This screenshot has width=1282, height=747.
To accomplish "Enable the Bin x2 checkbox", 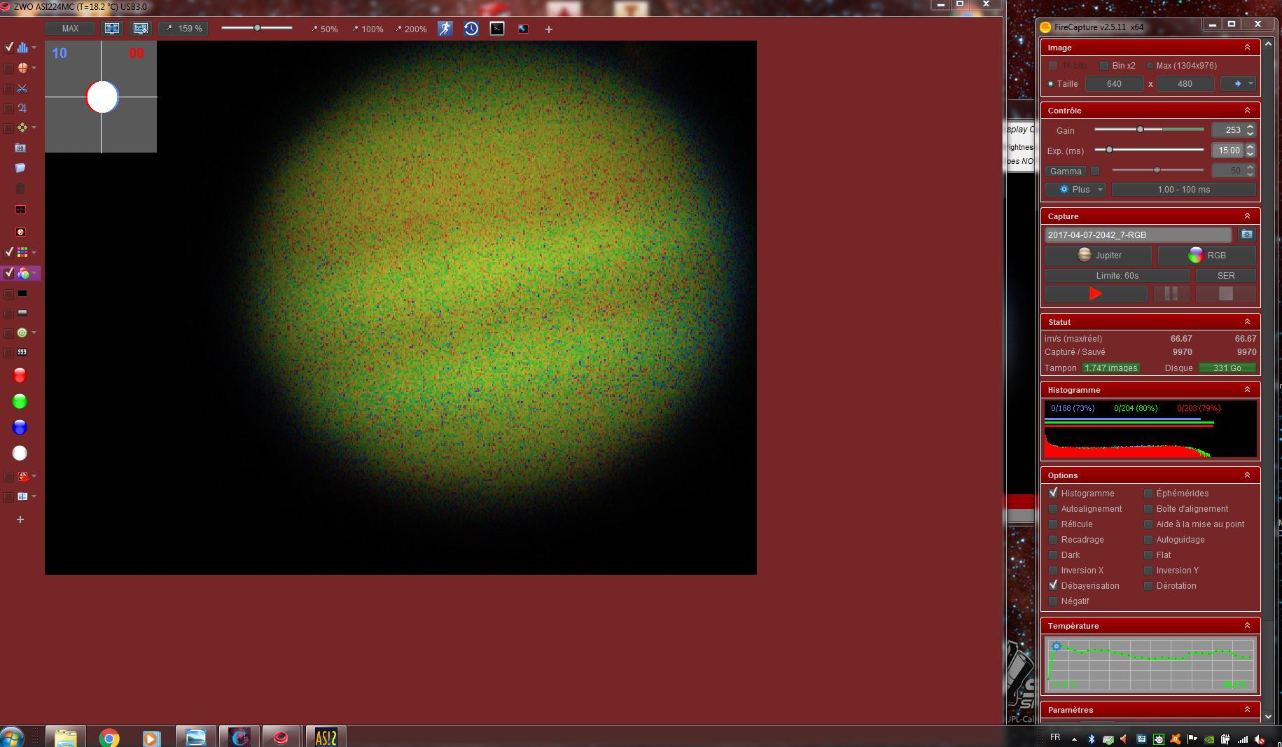I will click(x=1104, y=66).
